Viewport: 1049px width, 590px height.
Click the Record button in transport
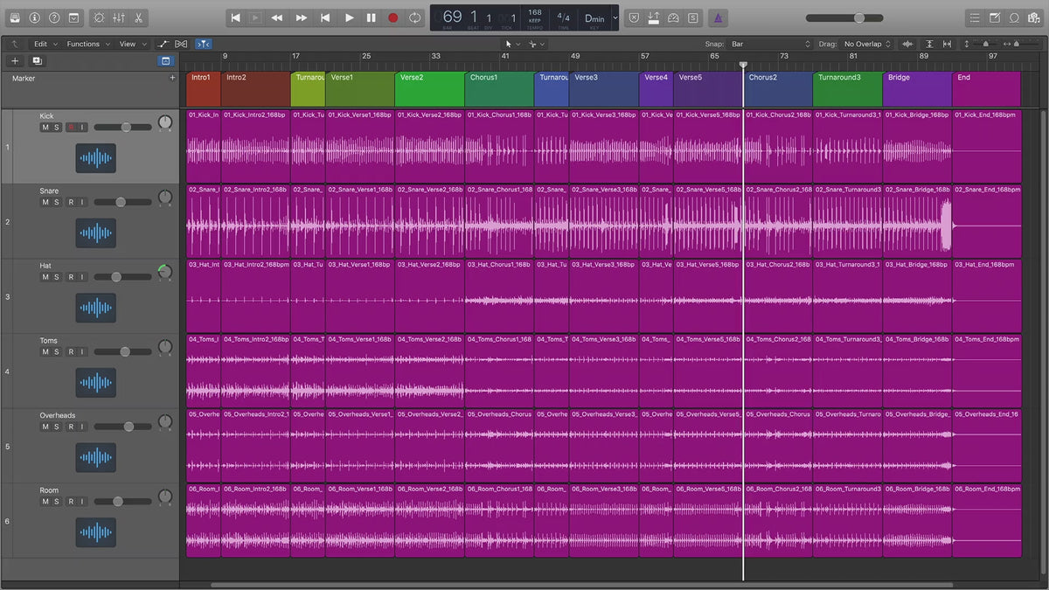[x=393, y=17]
